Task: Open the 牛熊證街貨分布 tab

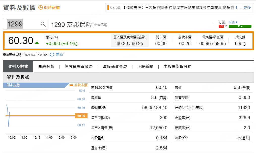Action: (177, 67)
